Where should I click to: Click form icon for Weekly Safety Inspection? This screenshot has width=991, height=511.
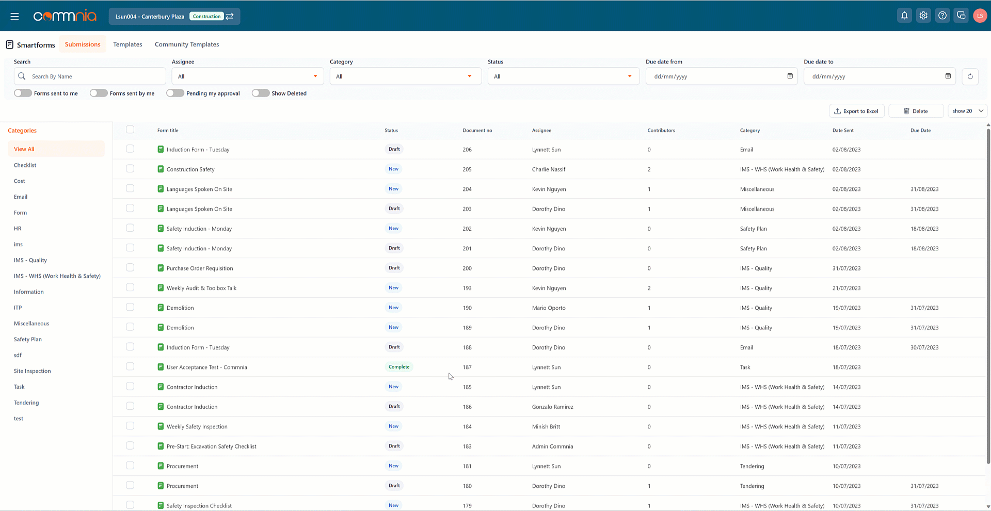161,426
